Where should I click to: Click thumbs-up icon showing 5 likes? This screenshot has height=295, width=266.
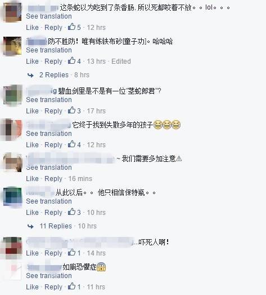click(x=71, y=27)
